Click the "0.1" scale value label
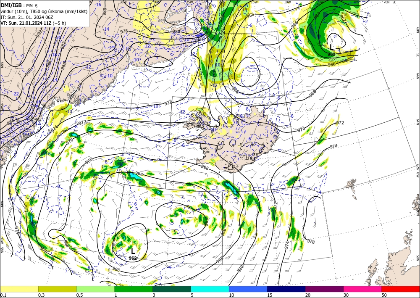This screenshot has width=420, height=298. point(3,295)
